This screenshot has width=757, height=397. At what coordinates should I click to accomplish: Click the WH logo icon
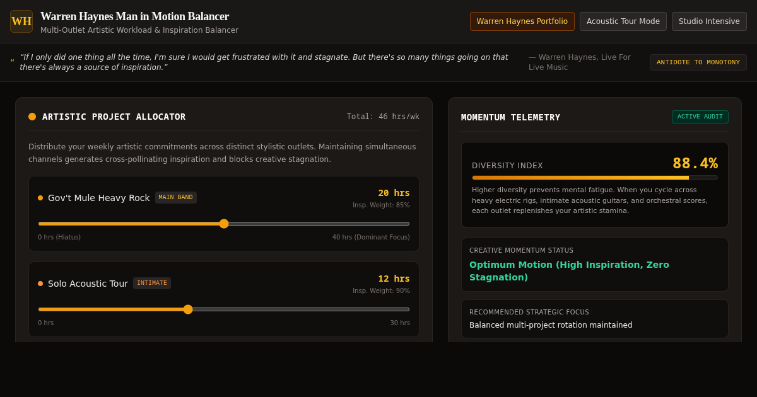click(x=21, y=21)
